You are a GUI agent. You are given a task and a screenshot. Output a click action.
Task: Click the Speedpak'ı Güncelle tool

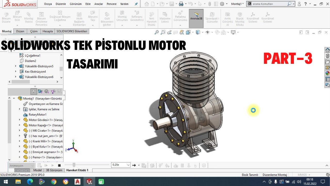(x=212, y=18)
